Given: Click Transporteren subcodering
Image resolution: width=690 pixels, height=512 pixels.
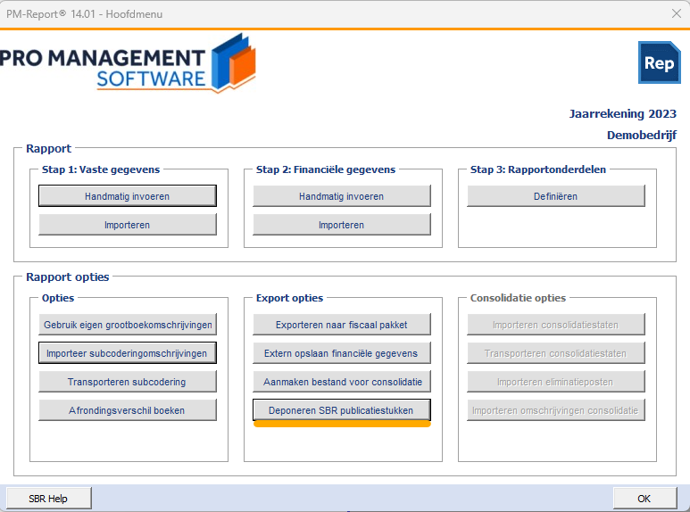Looking at the screenshot, I should click(x=127, y=382).
